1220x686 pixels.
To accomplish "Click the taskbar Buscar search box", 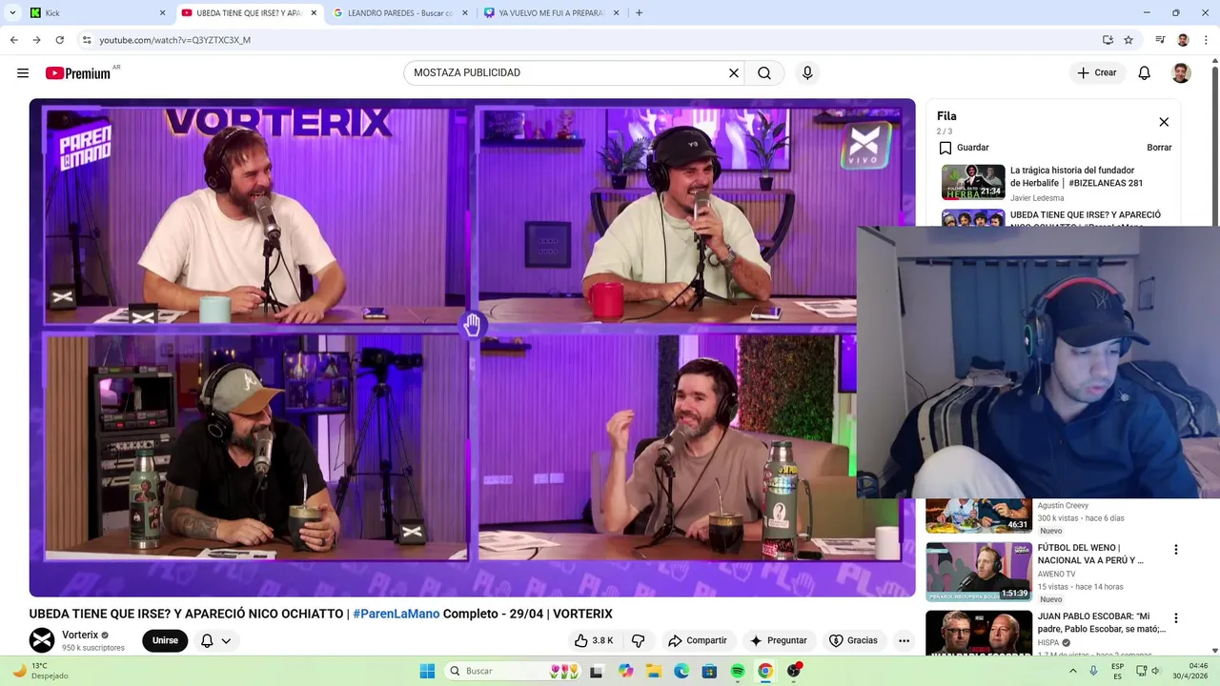I will (515, 671).
